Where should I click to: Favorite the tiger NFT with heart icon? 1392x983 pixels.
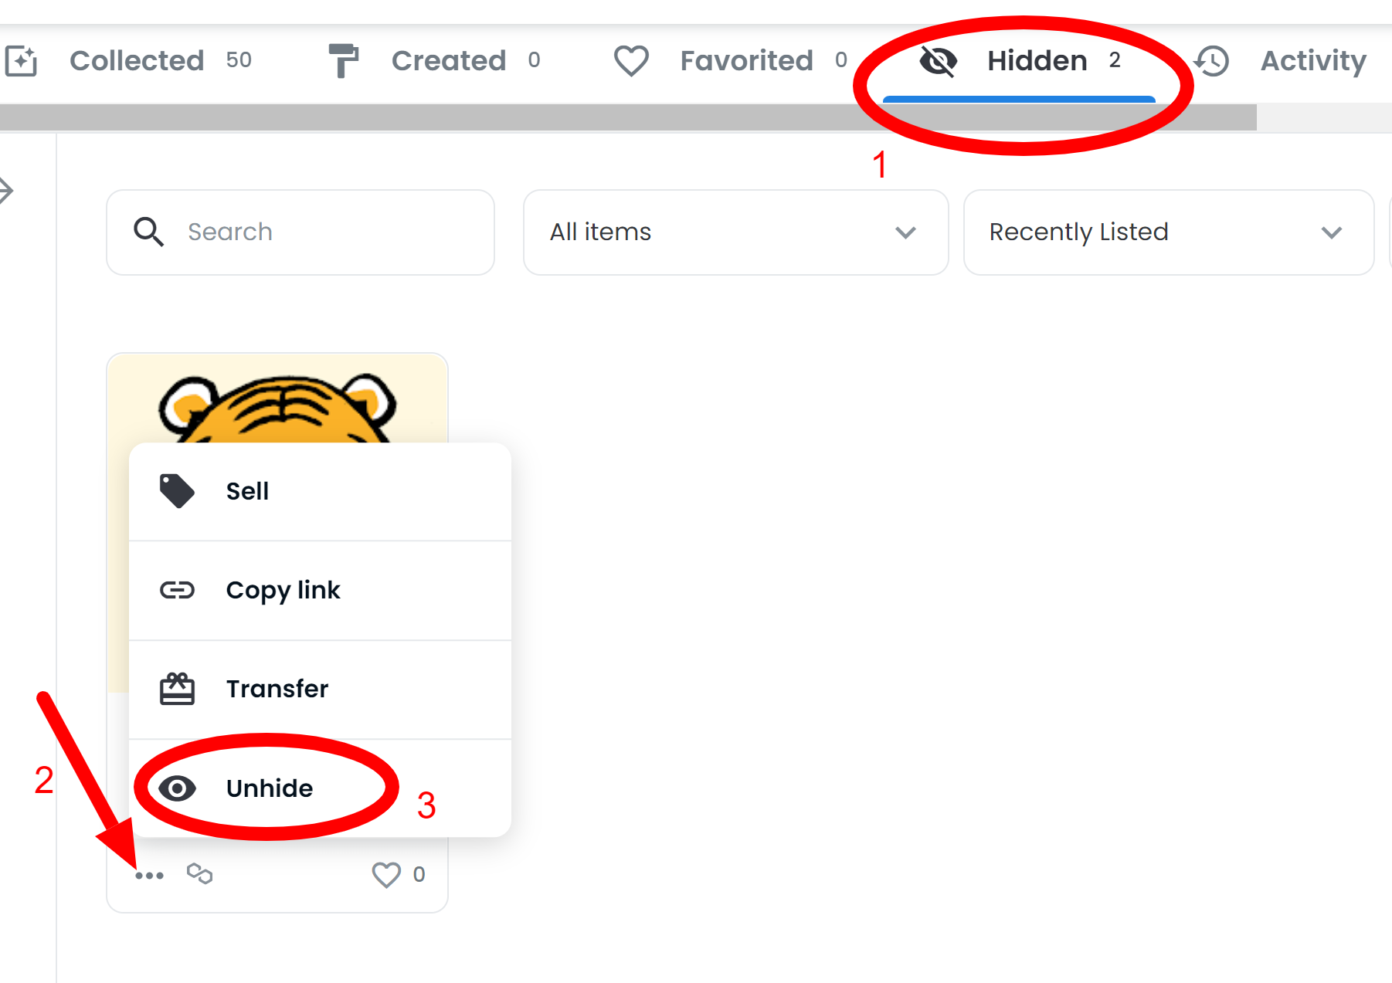386,874
